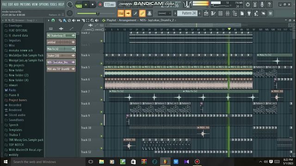This screenshot has height=166, width=296.
Task: Open the Playlist window shortcut icon
Action: (206, 13)
